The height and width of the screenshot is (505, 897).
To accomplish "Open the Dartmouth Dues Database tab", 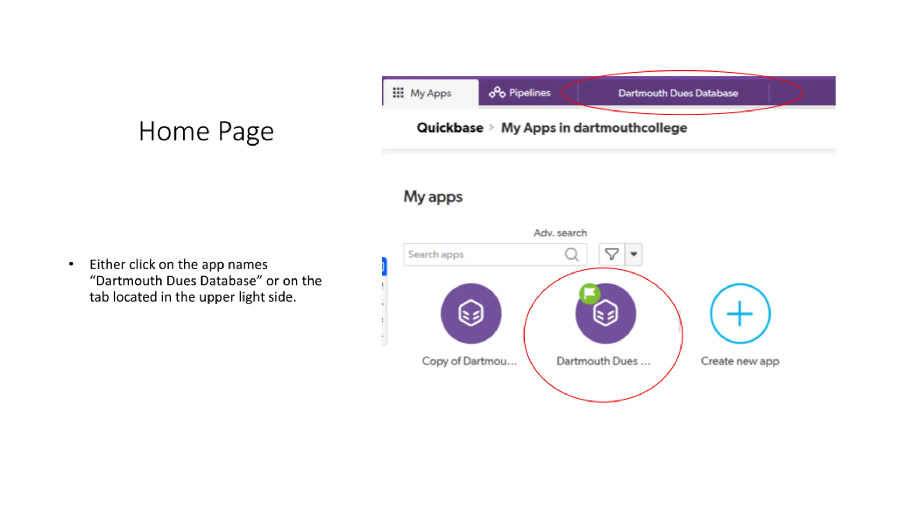I will tap(678, 93).
